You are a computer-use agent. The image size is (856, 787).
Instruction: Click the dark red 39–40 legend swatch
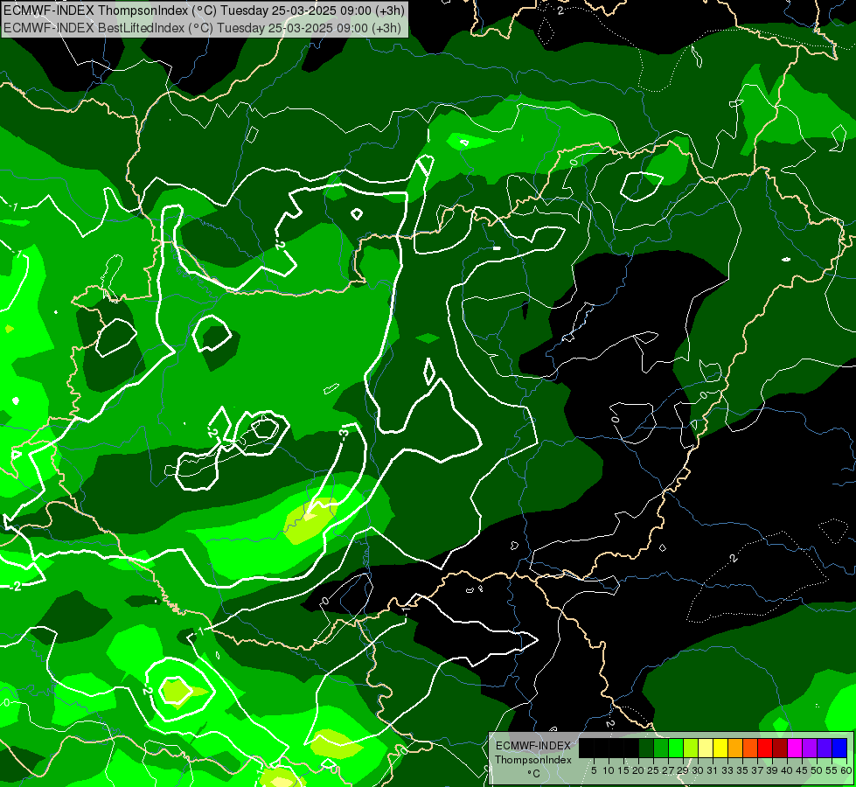tap(780, 748)
